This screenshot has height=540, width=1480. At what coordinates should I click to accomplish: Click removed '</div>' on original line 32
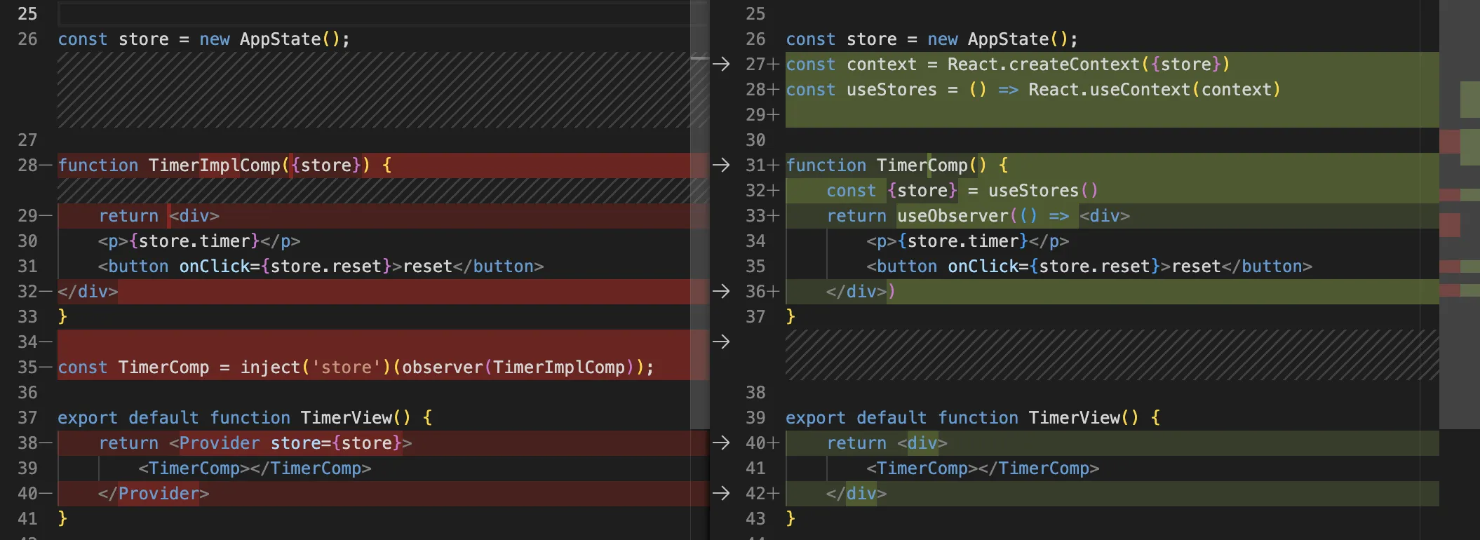88,292
